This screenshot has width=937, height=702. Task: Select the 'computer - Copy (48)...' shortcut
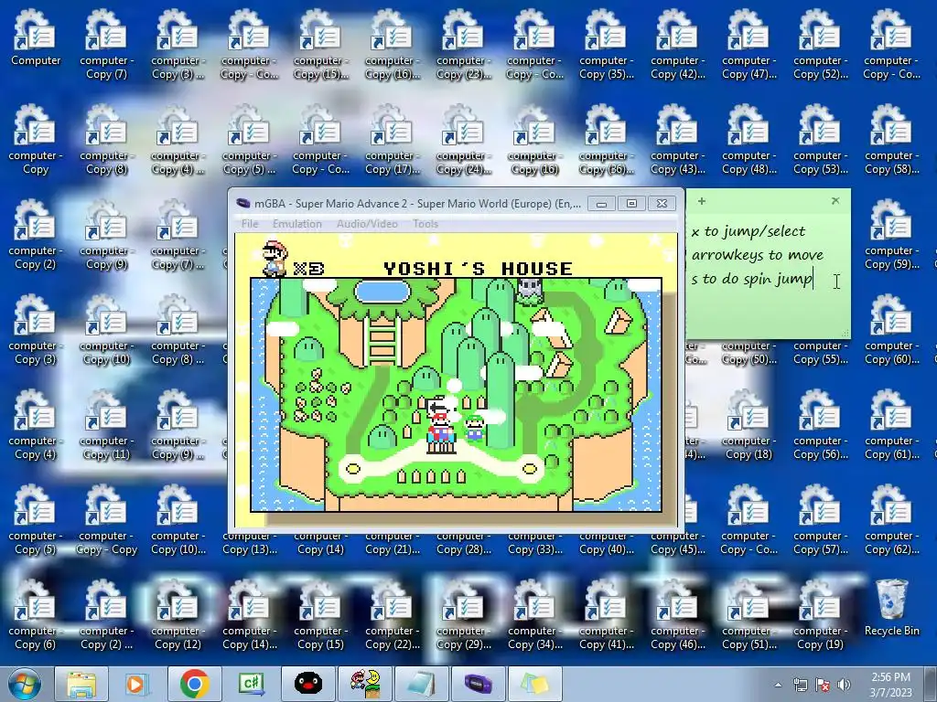[749, 140]
